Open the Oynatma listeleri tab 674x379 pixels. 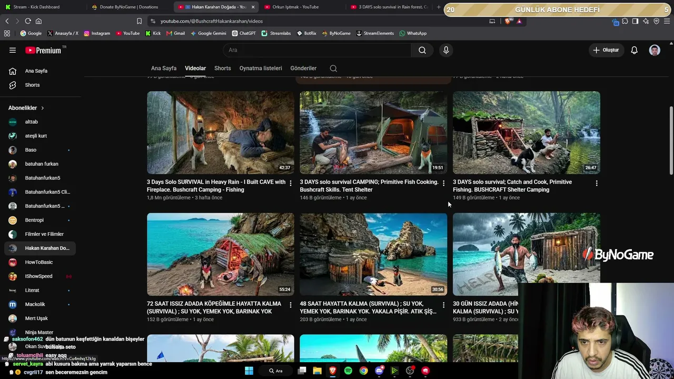pyautogui.click(x=261, y=68)
